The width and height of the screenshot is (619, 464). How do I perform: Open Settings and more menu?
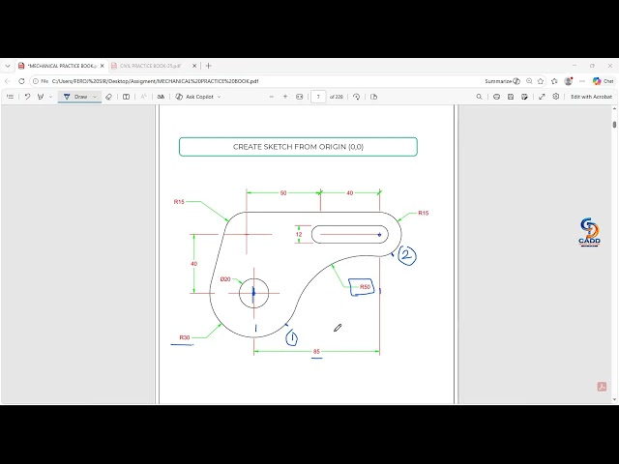click(582, 81)
